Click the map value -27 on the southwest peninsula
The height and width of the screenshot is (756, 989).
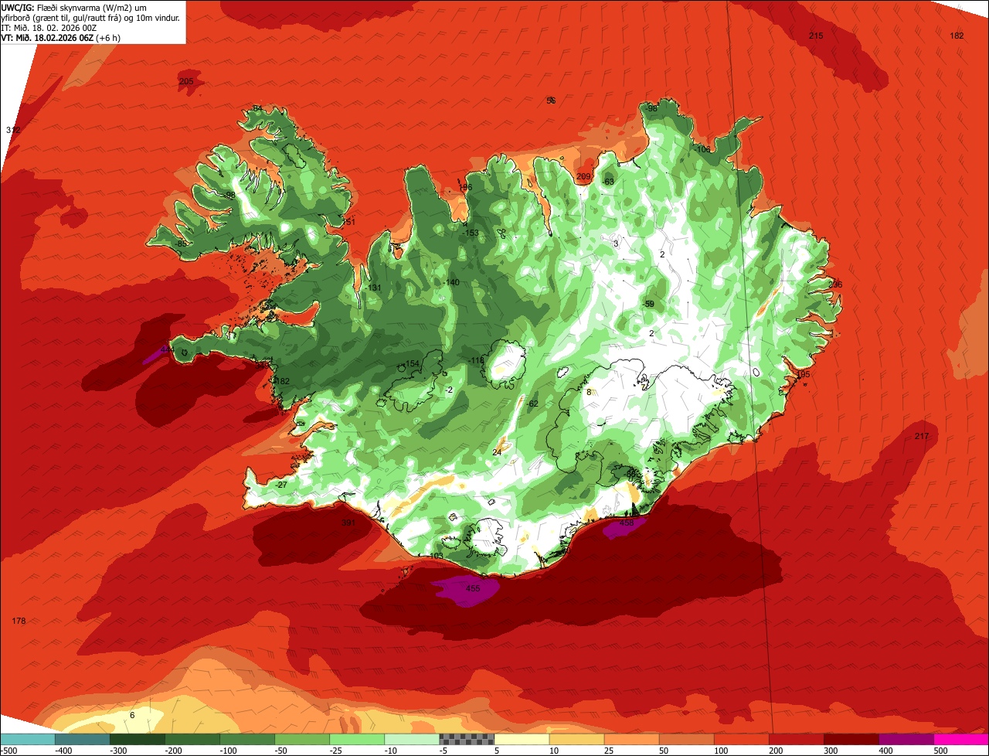pyautogui.click(x=280, y=485)
